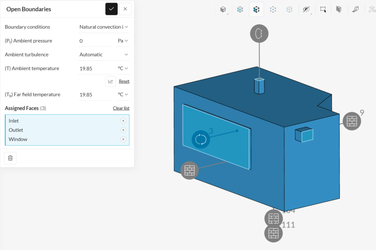Click the Clear list link
The height and width of the screenshot is (250, 376).
(x=121, y=108)
